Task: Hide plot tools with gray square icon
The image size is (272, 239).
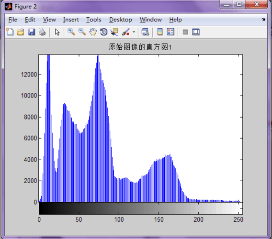Action: pos(185,32)
